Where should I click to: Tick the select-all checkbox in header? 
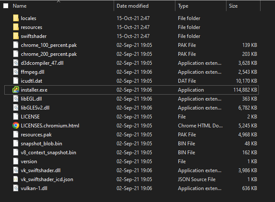click(6, 6)
